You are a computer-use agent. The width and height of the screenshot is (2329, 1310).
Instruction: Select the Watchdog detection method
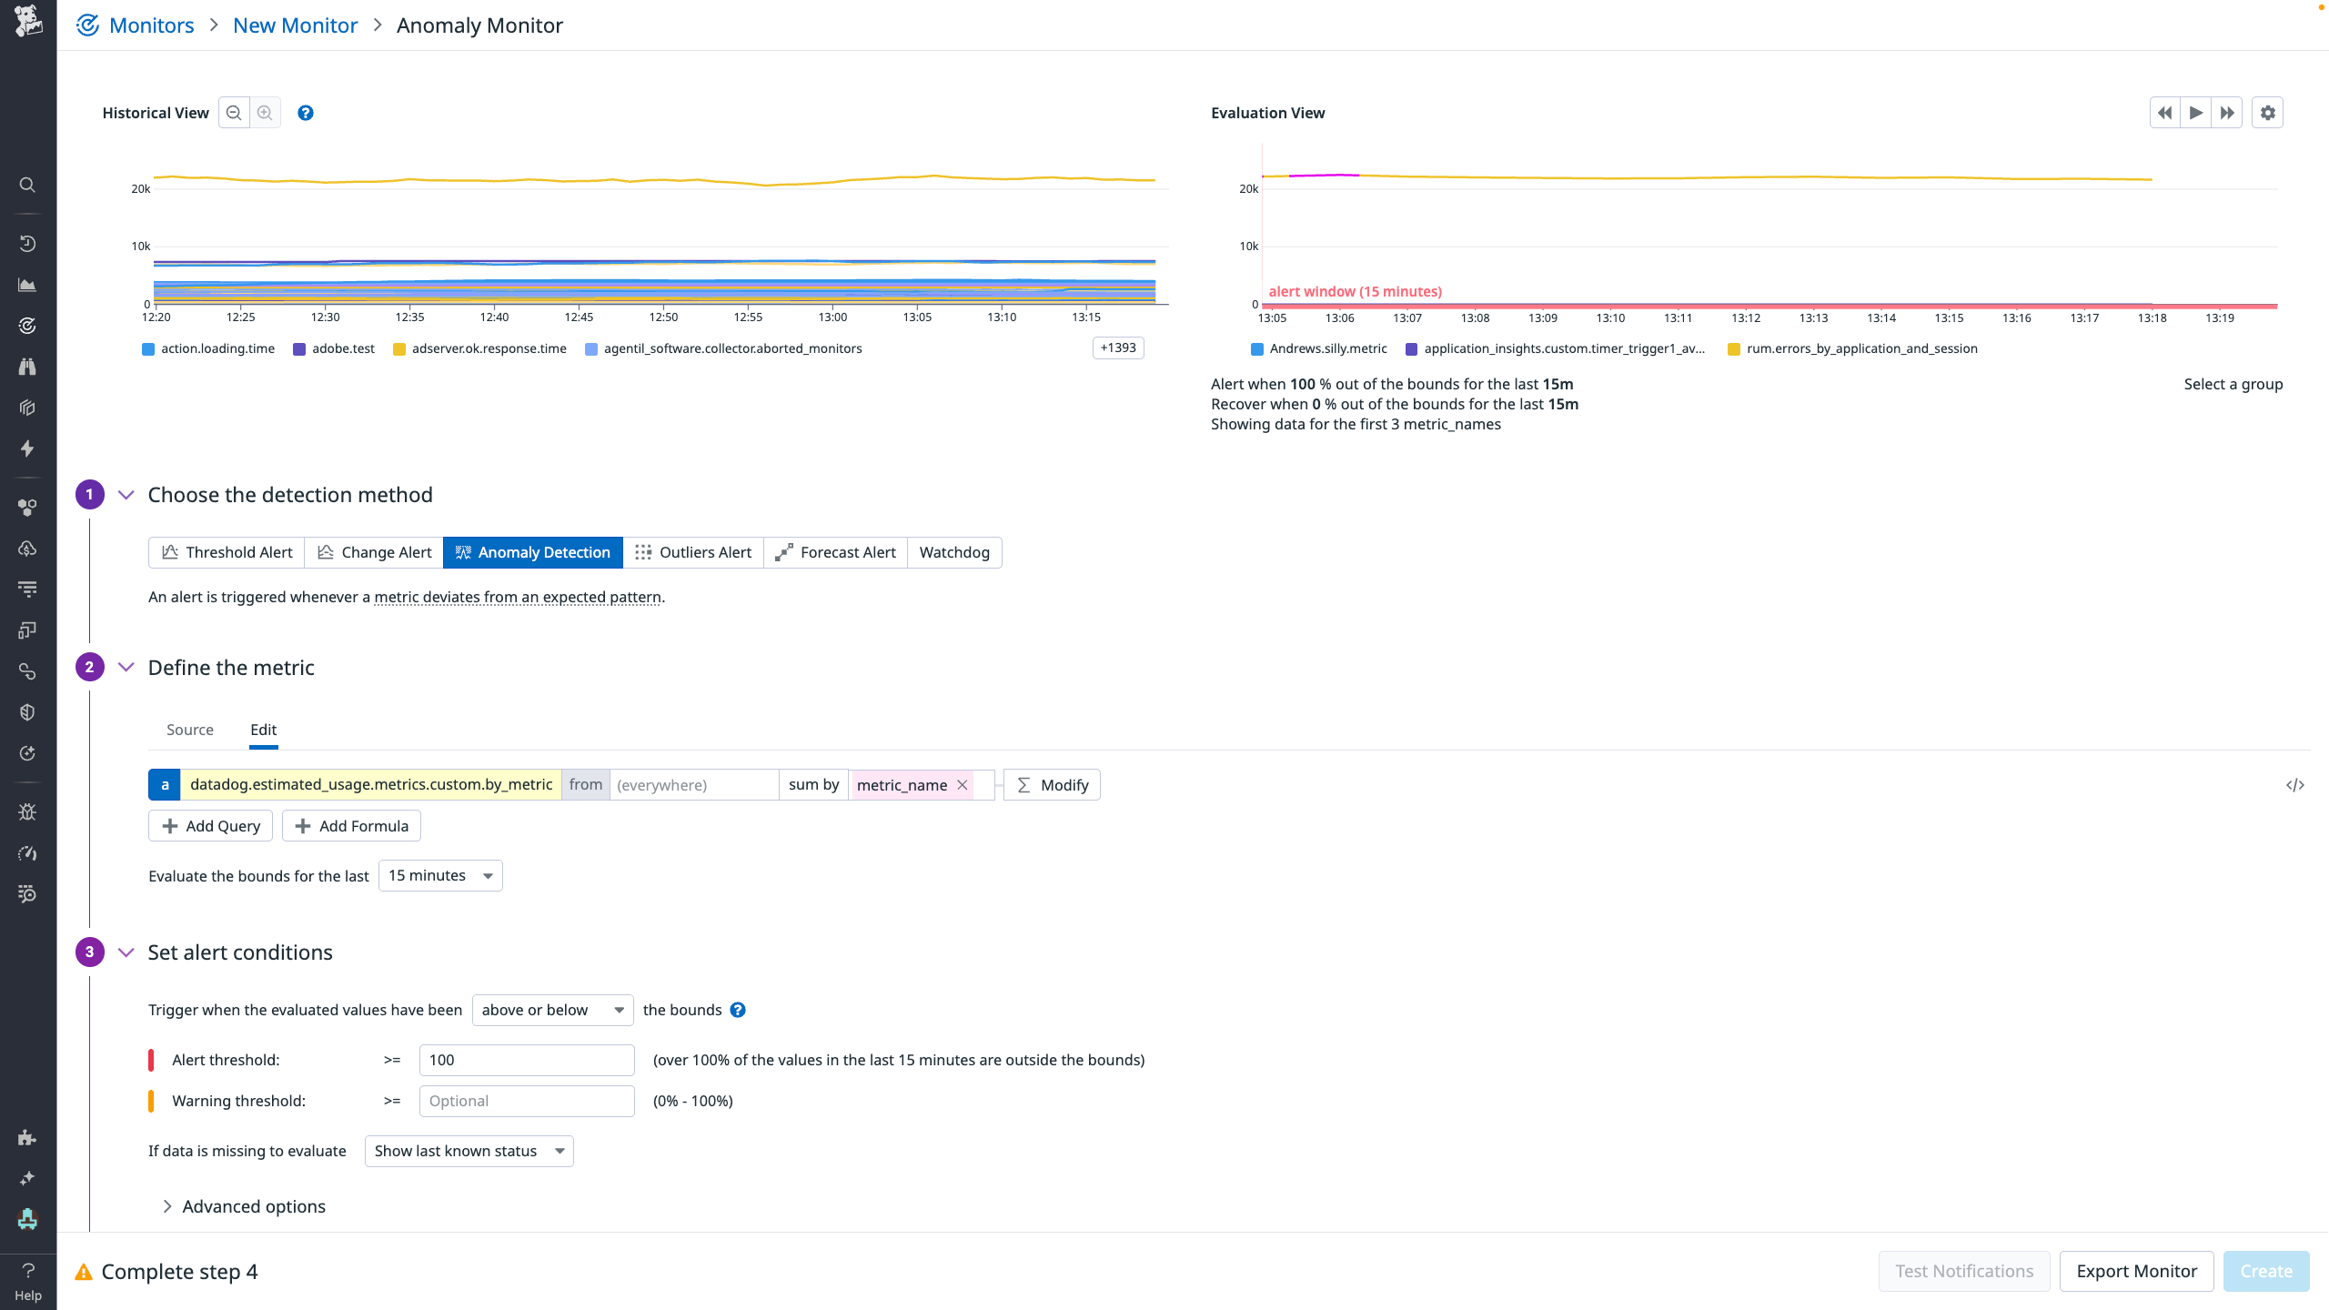[953, 552]
